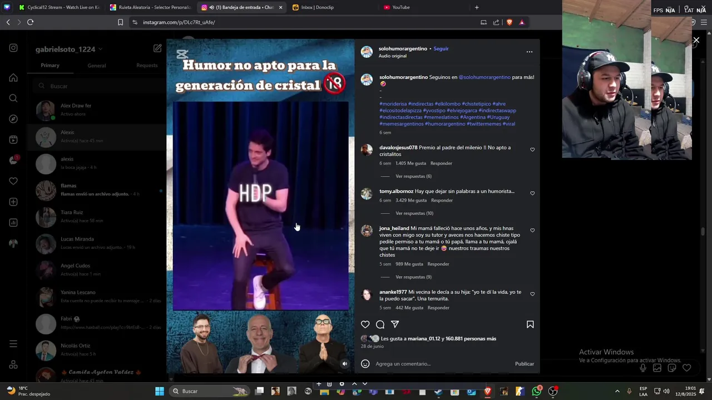The height and width of the screenshot is (400, 712).
Task: Like tomy.albornoz's comment heart
Action: tap(532, 193)
